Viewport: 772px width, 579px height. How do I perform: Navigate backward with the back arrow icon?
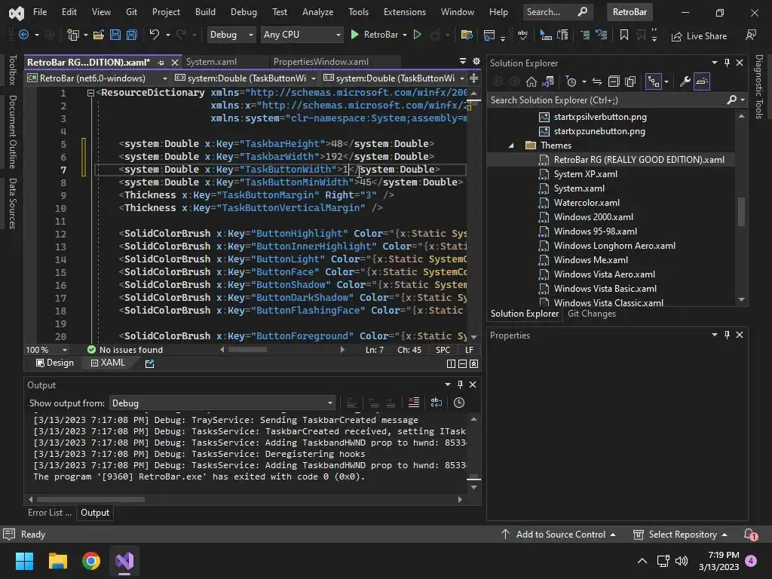[x=23, y=35]
